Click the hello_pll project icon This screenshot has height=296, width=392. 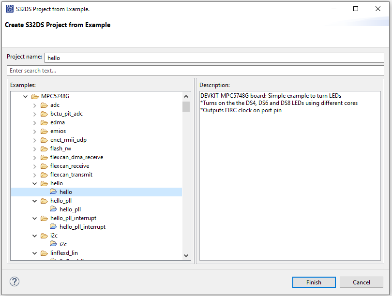pyautogui.click(x=54, y=209)
